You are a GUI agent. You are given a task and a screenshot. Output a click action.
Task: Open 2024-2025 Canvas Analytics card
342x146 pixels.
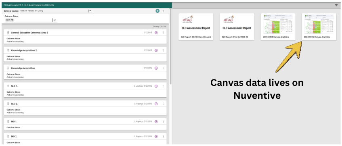[319, 27]
